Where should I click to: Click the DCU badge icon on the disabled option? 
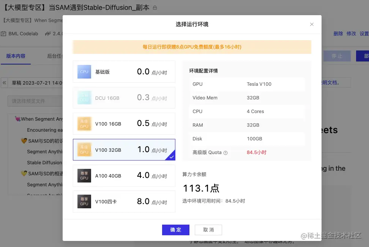coord(84,98)
